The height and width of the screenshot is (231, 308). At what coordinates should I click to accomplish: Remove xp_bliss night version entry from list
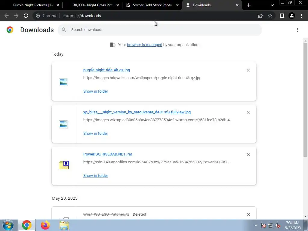pos(248,112)
